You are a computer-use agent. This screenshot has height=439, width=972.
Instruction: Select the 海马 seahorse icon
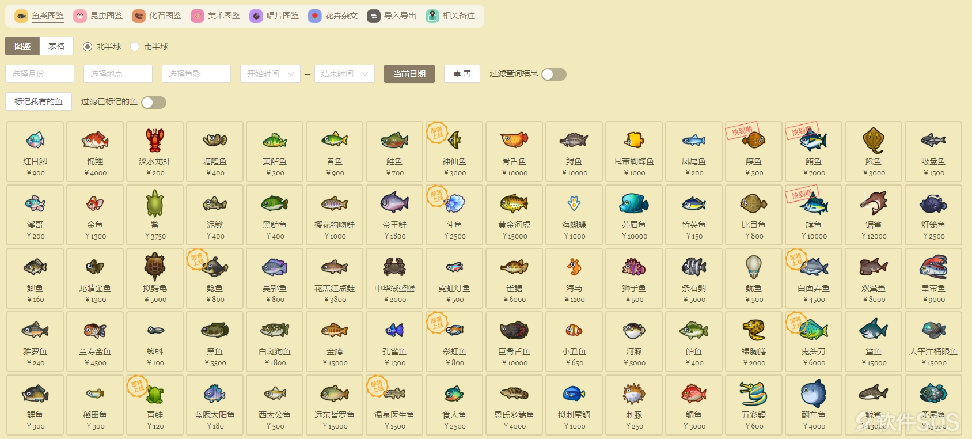pyautogui.click(x=574, y=267)
